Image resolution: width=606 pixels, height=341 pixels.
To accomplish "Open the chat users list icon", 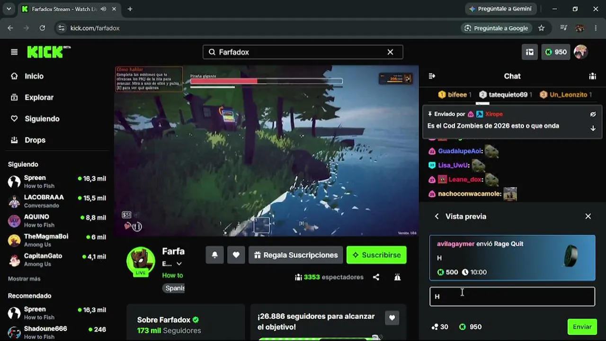I will tap(592, 76).
